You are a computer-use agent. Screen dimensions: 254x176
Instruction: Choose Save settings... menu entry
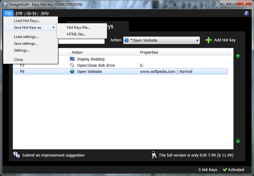31,44
